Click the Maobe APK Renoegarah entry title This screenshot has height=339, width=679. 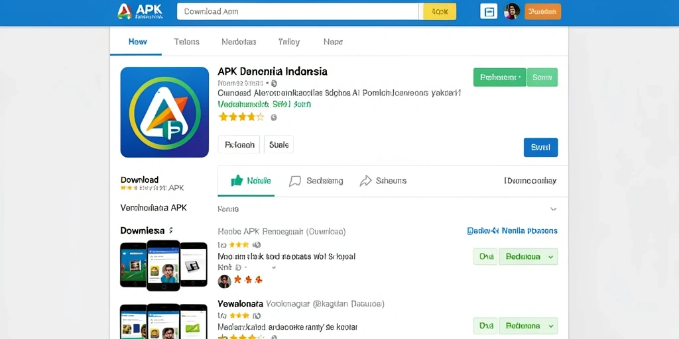click(x=281, y=232)
